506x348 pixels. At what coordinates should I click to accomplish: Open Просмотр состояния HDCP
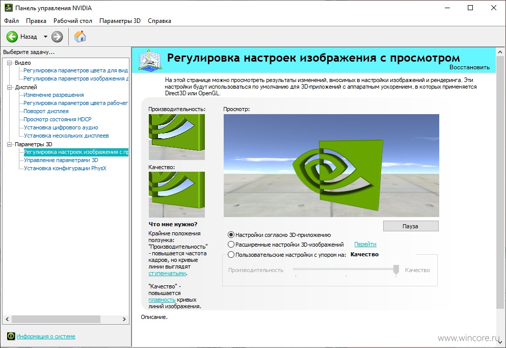58,119
